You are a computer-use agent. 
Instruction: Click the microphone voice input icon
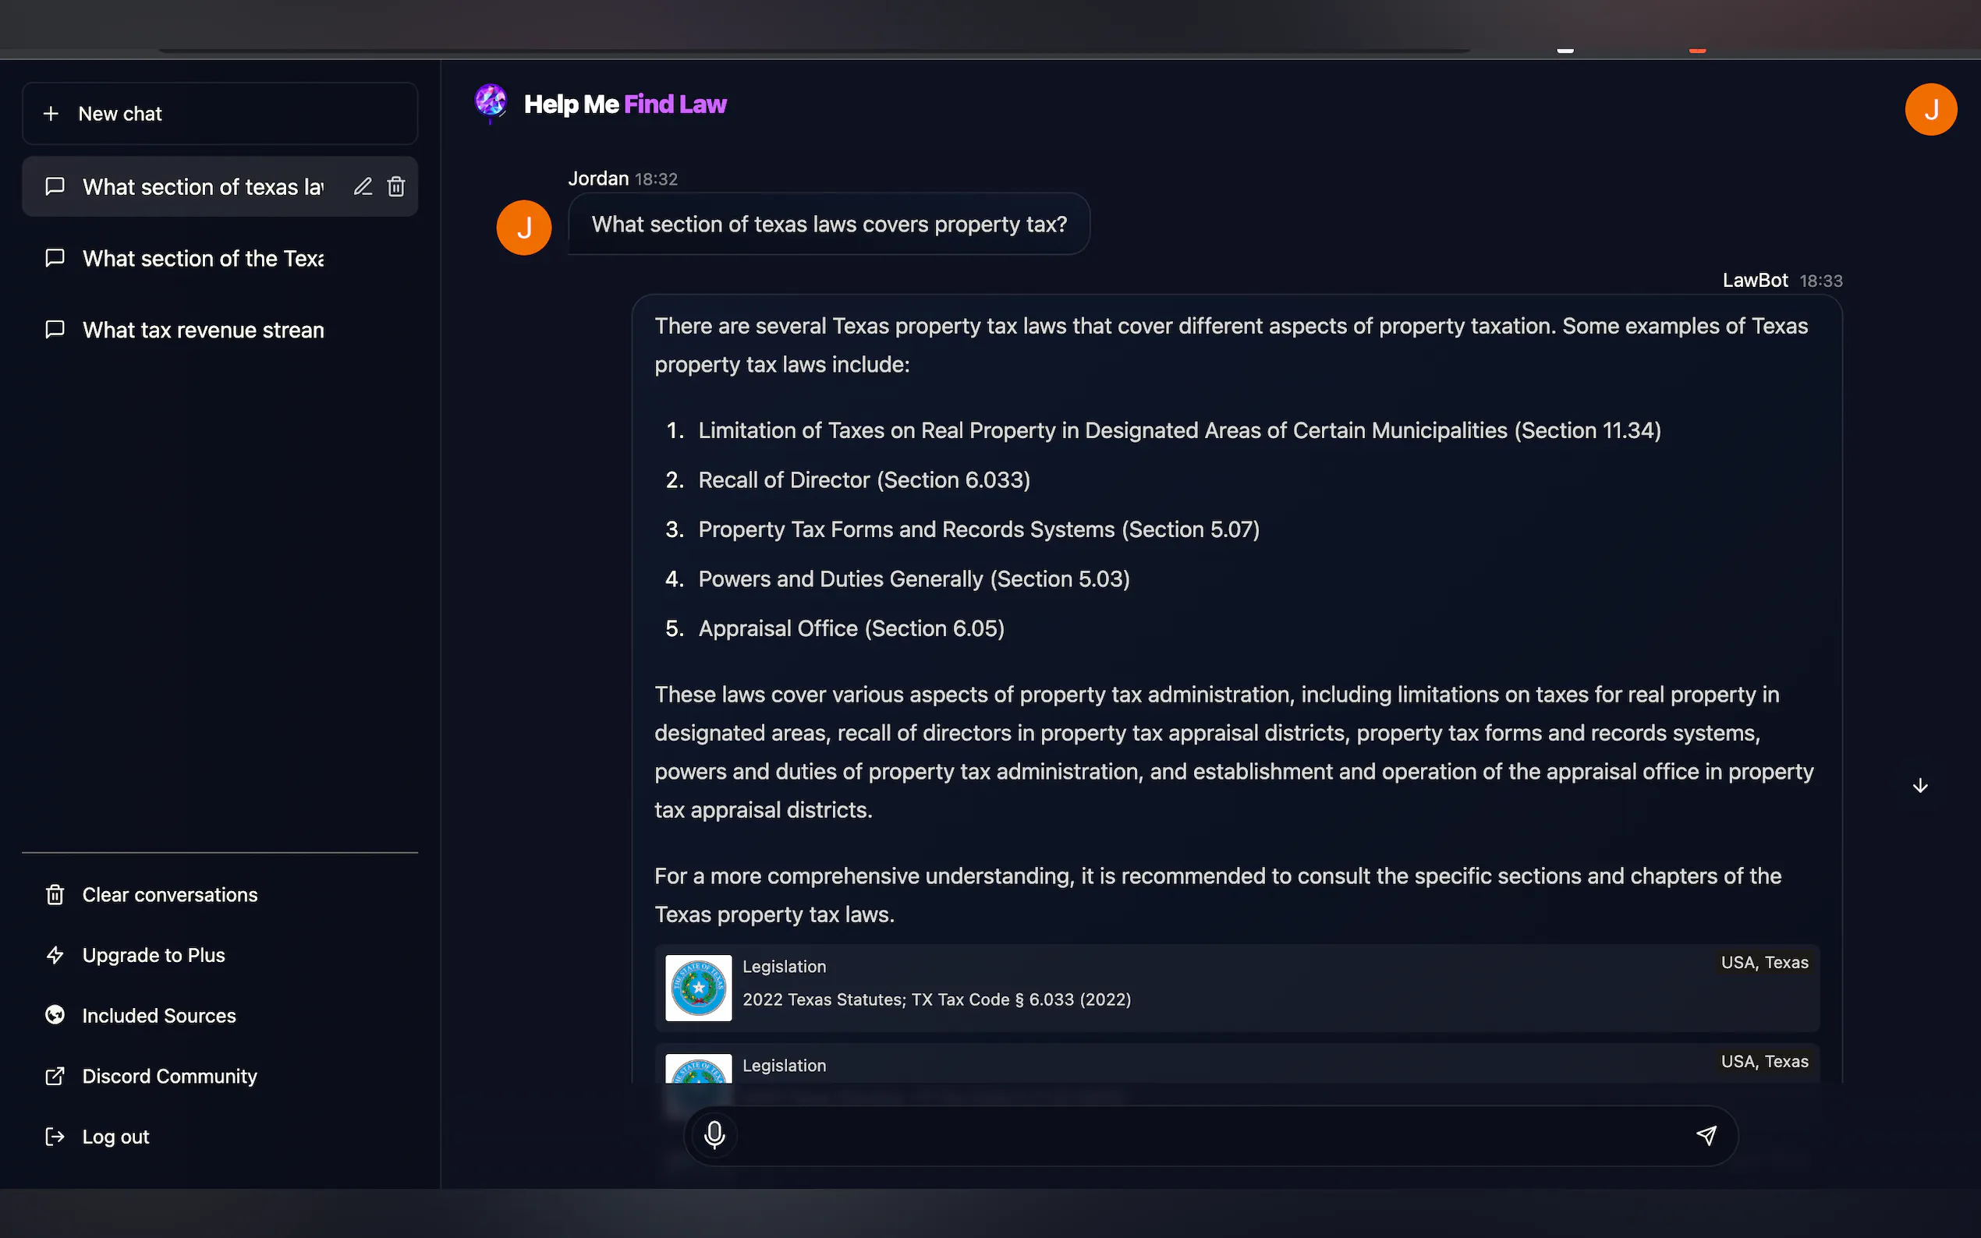coord(714,1135)
